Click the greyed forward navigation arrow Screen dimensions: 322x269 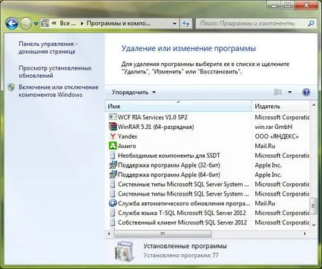(26, 24)
